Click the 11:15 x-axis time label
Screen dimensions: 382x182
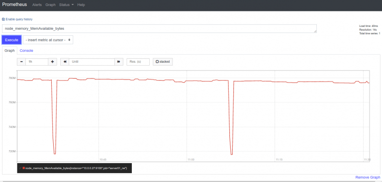tap(279, 160)
